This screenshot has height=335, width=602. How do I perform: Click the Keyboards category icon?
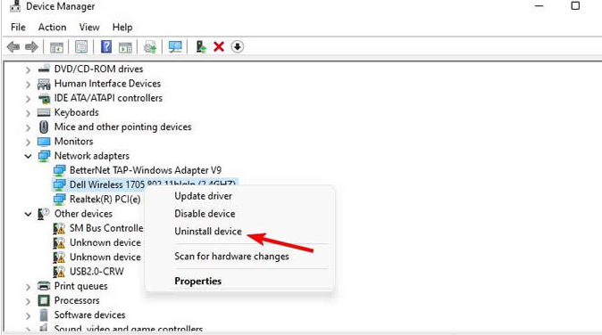pos(44,112)
